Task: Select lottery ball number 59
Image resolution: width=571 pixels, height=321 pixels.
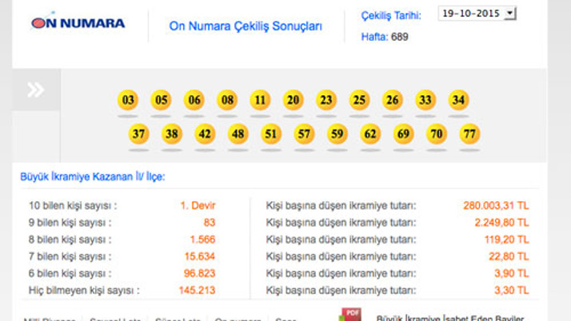Action: click(337, 134)
